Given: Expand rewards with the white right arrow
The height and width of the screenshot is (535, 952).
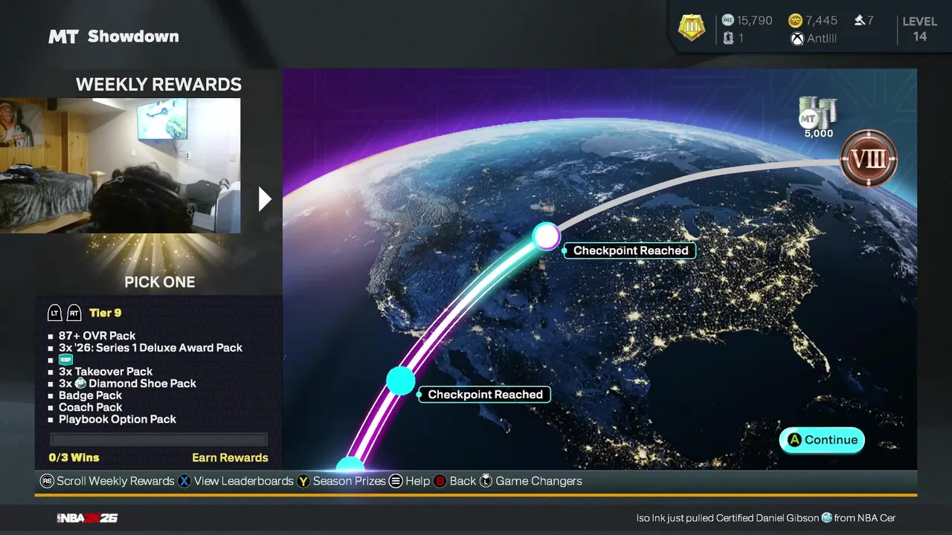Looking at the screenshot, I should coord(265,198).
